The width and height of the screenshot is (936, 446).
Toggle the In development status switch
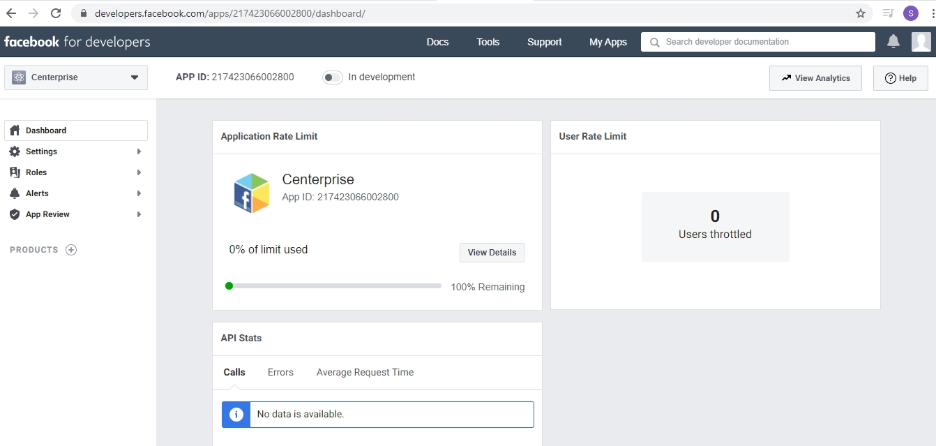tap(332, 77)
